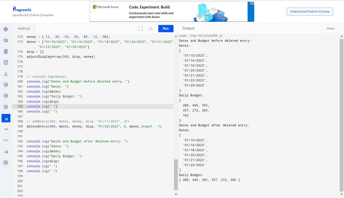The height and width of the screenshot is (198, 344).
Task: Click the 'node /tmp/3E2u0uSOIM.js' output line
Action: pyautogui.click(x=201, y=36)
